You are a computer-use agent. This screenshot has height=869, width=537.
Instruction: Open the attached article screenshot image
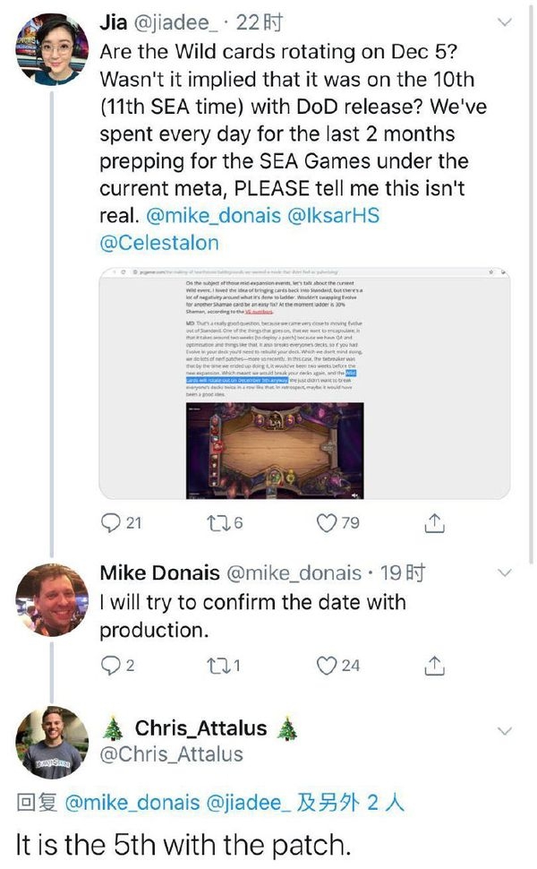click(x=304, y=380)
